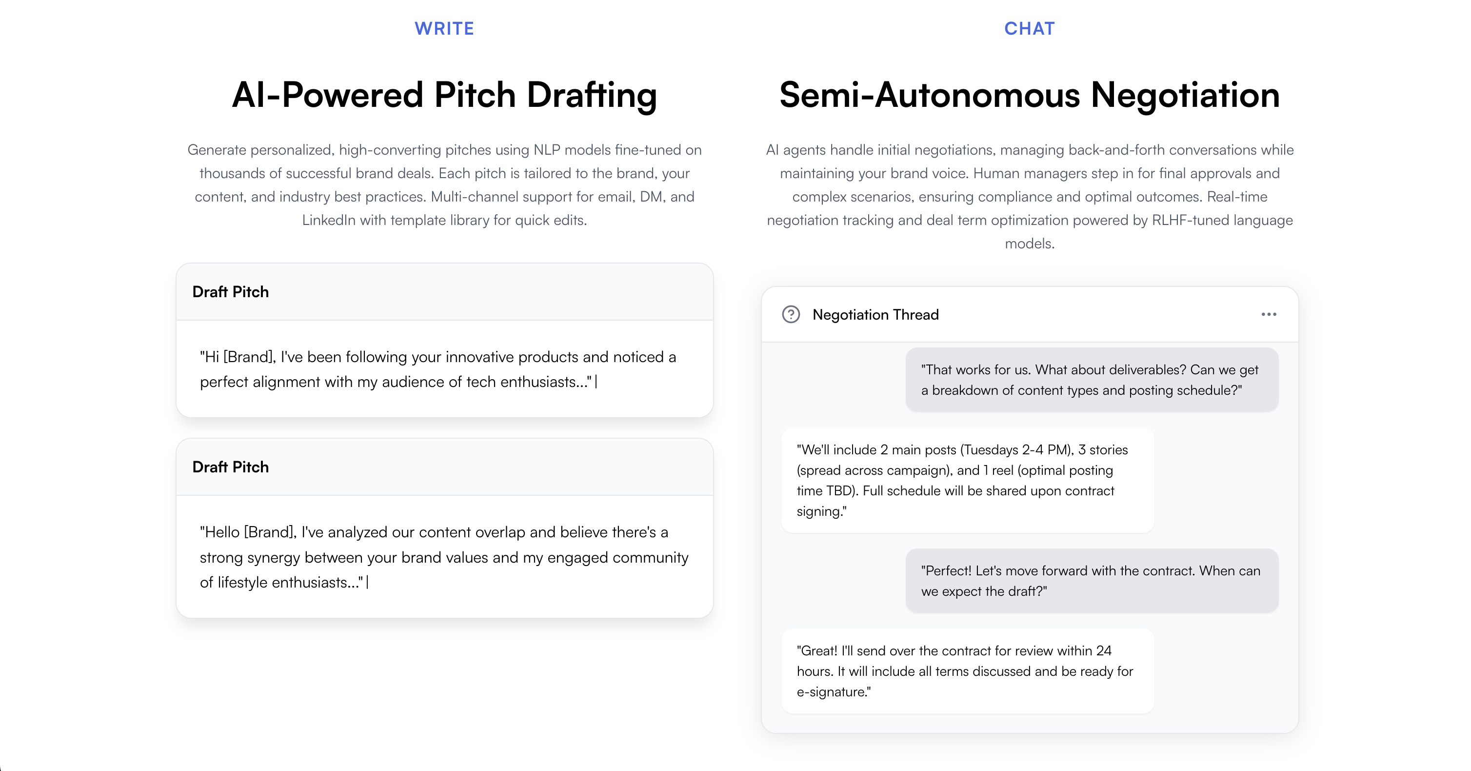The image size is (1471, 771).
Task: Click the question mark icon beside Negotiation Thread
Action: [790, 314]
